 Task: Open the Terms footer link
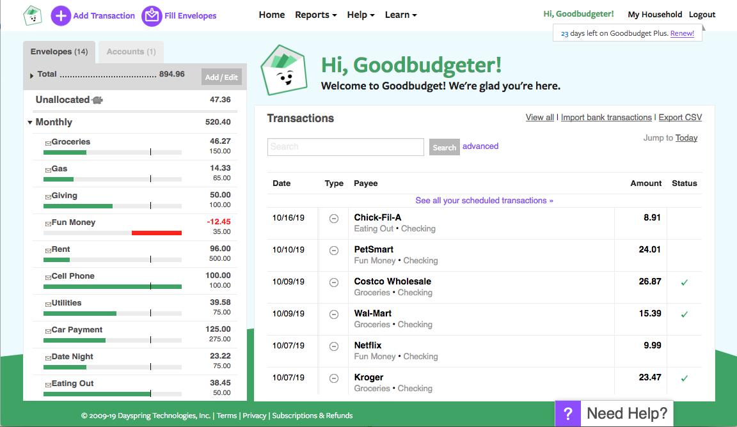click(226, 415)
